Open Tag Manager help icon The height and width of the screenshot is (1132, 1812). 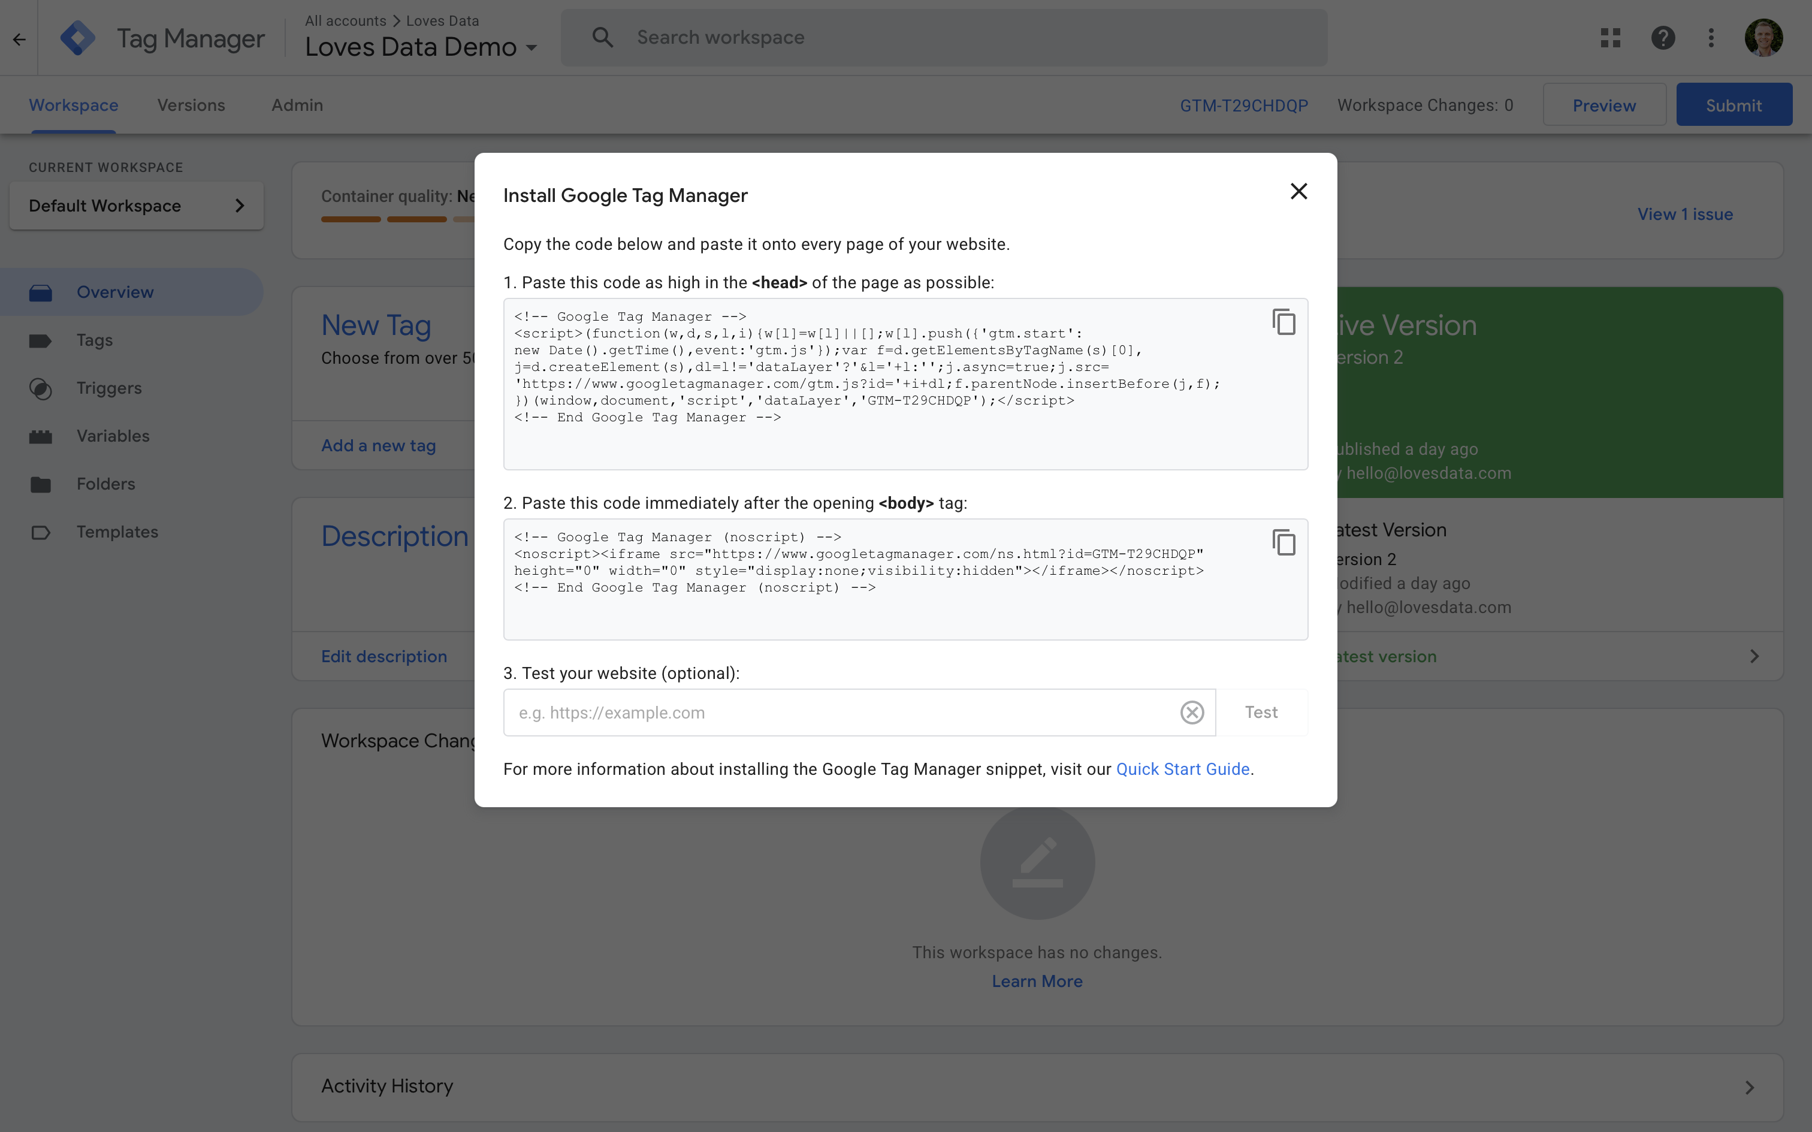click(1662, 37)
